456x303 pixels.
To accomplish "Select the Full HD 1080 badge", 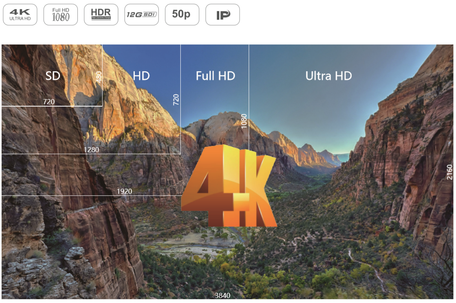I will [x=60, y=15].
